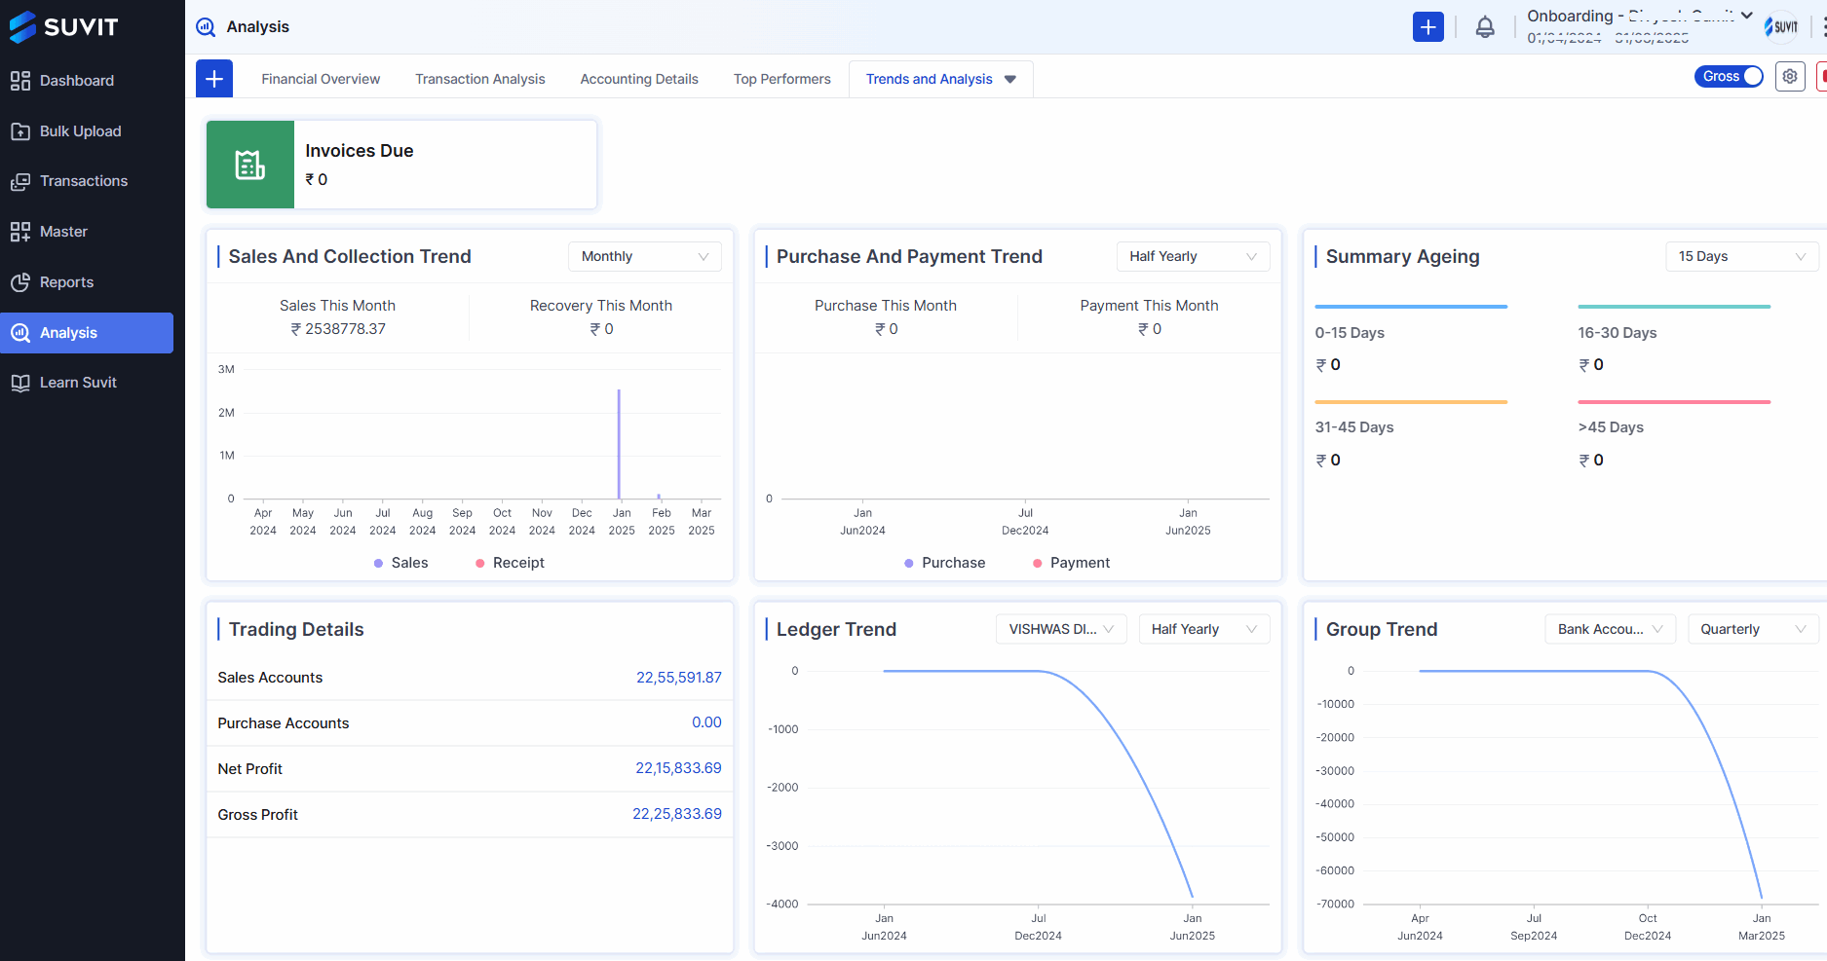
Task: Click the Suvit profile avatar
Action: coord(1781,27)
